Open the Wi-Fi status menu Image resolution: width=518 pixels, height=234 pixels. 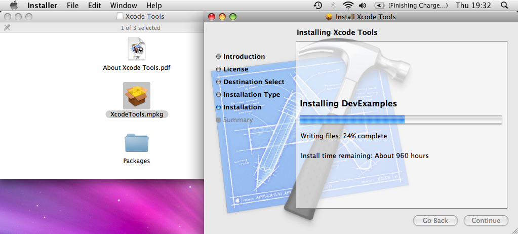tap(348, 5)
